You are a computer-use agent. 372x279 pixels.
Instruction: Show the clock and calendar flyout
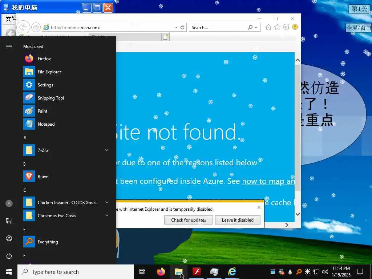tap(341, 272)
